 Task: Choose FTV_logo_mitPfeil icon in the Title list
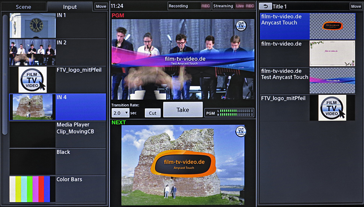click(332, 108)
